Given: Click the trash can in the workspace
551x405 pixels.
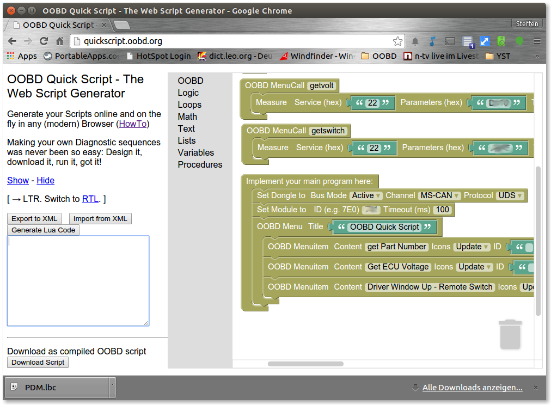Looking at the screenshot, I should coord(510,334).
